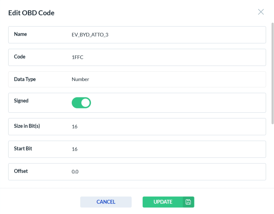
Task: Click the Start Bit value field
Action: pos(165,149)
